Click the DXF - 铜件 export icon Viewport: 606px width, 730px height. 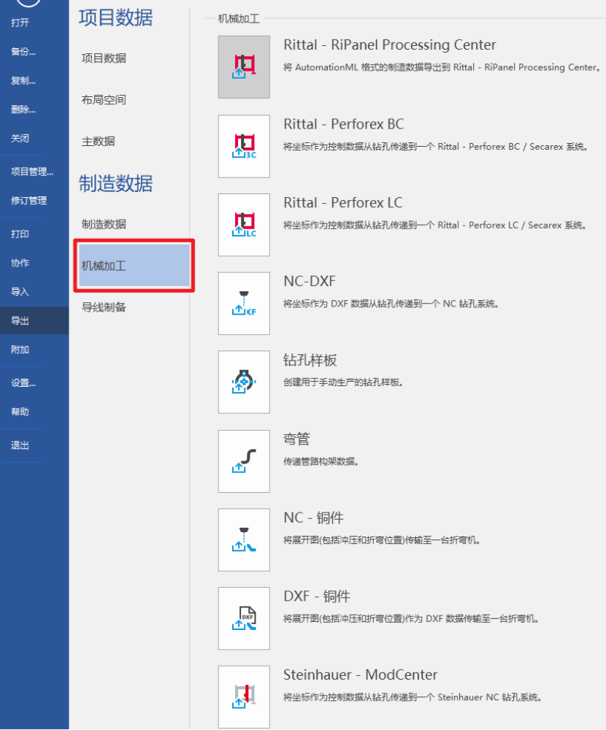244,618
